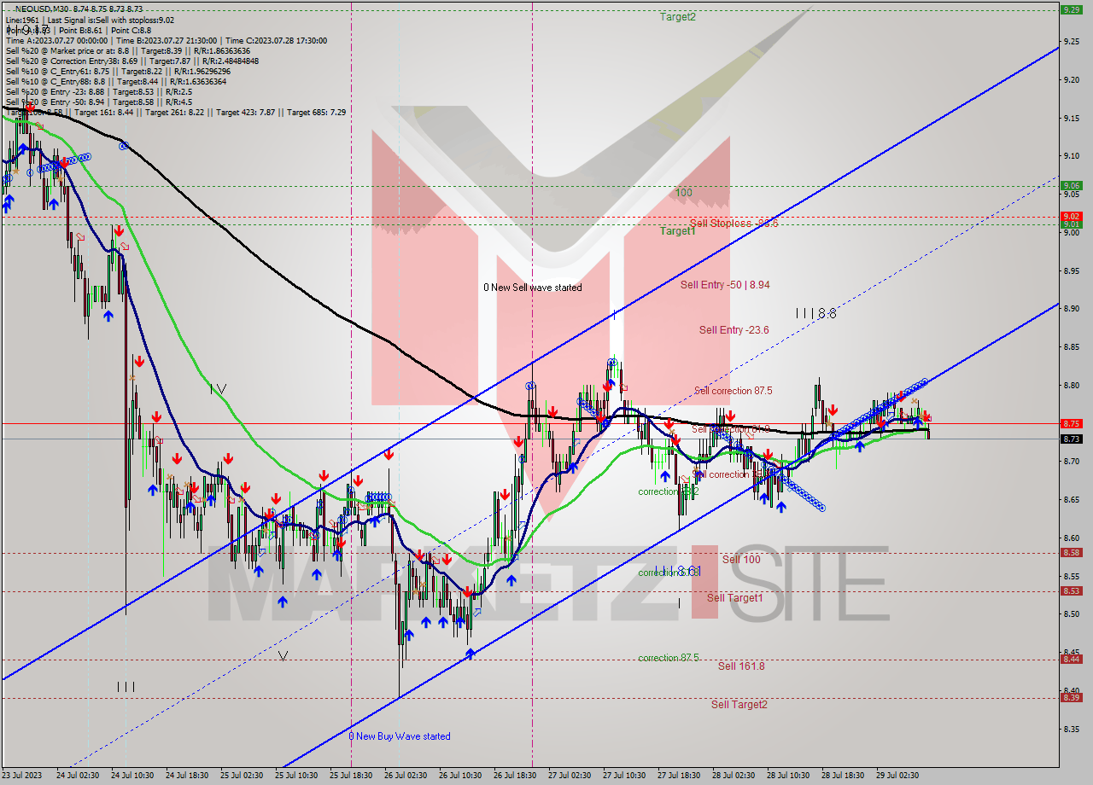Select the 'Sell Stoploss -88.5' label
Viewport: 1093px width, 785px height.
coord(734,223)
